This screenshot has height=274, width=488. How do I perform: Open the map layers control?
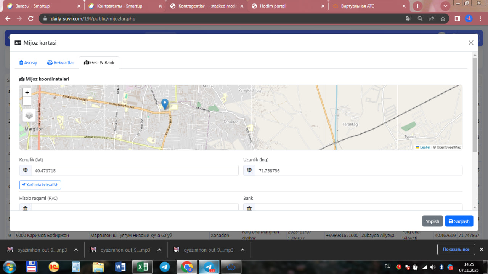[x=29, y=115]
